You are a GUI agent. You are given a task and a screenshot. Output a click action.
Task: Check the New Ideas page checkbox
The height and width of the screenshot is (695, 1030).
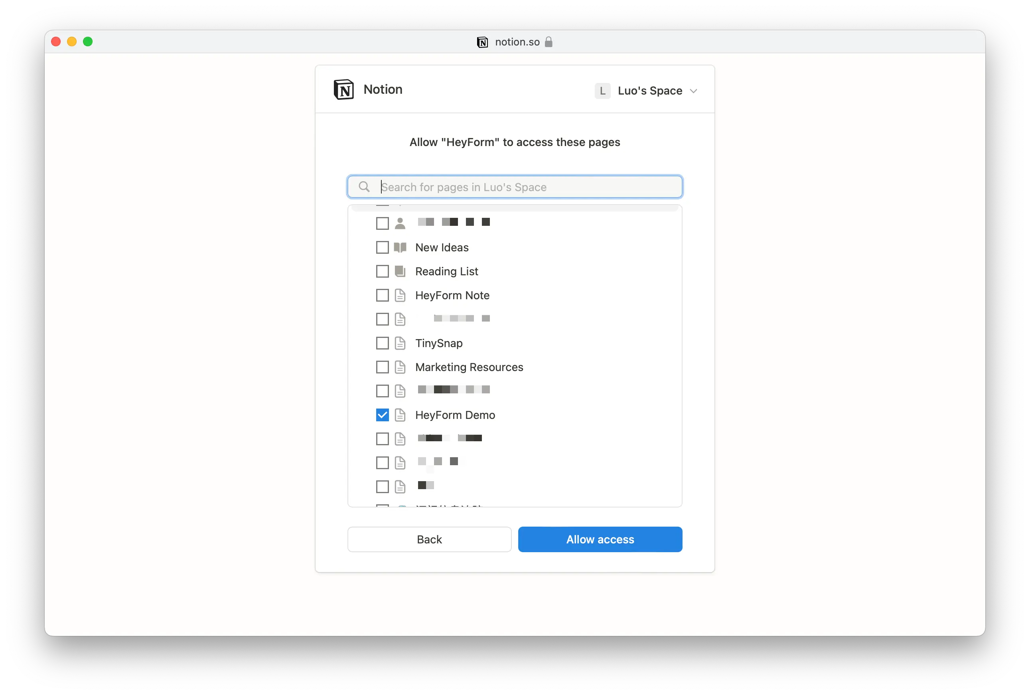382,247
